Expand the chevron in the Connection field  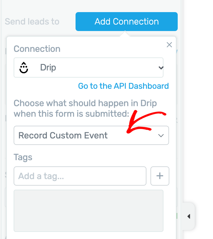[x=161, y=68]
